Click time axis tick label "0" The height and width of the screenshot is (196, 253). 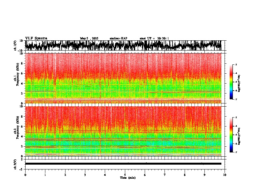pos(25,175)
